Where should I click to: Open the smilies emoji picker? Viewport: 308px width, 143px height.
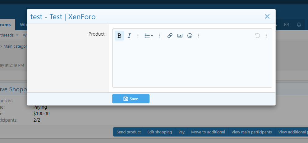[190, 36]
